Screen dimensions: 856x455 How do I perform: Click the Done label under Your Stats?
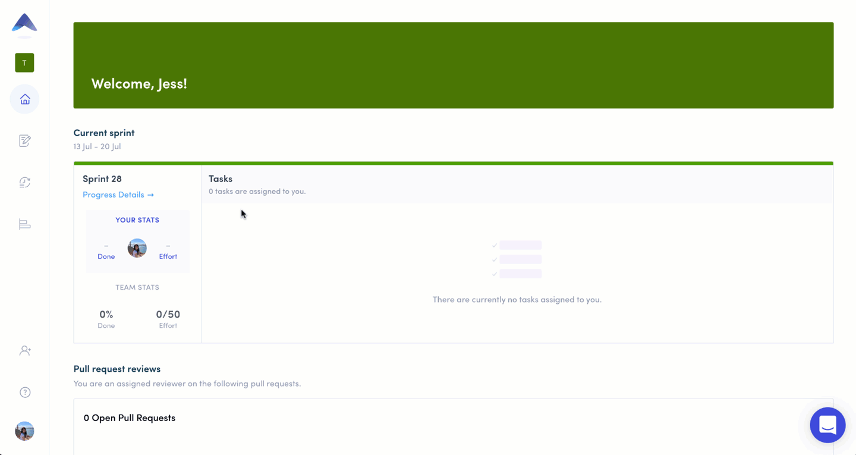point(106,256)
